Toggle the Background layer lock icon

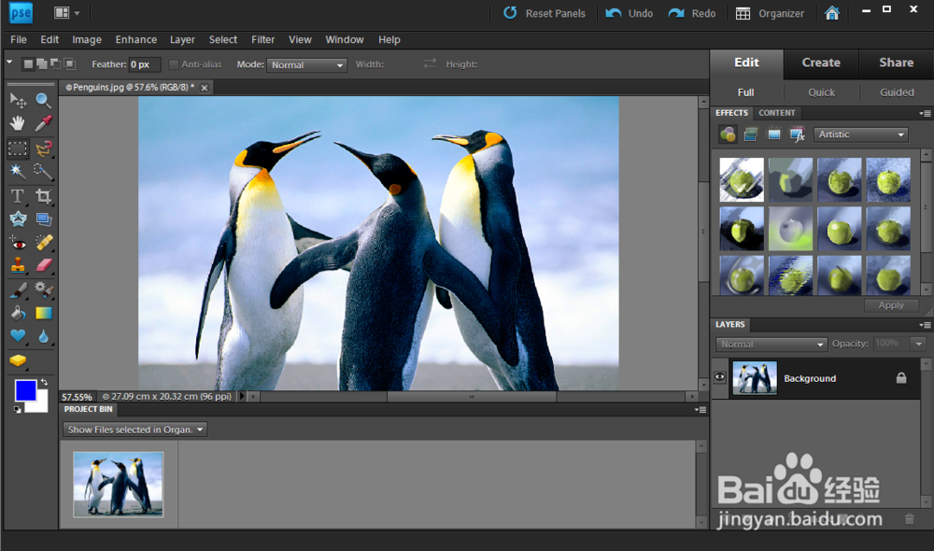[x=900, y=378]
